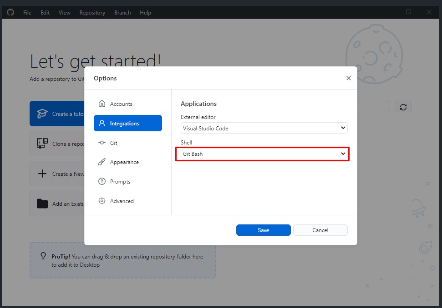Screen dimensions: 442x308
Task: Click the Appearance paintbrush icon
Action: [102, 162]
